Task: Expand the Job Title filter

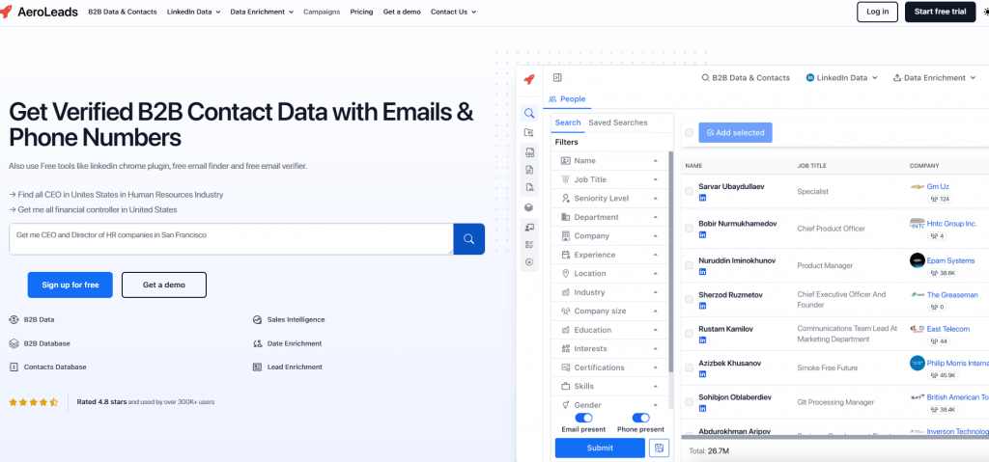Action: (x=610, y=179)
